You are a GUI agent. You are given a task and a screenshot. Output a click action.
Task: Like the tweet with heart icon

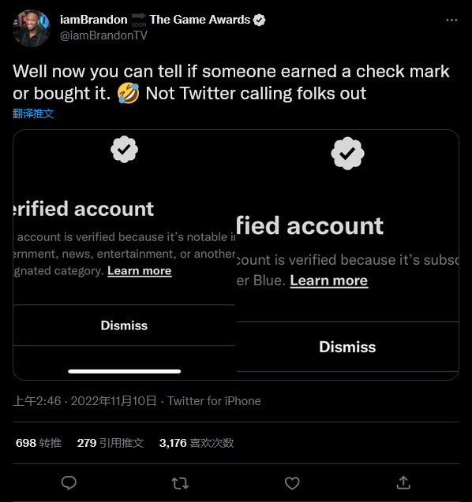tap(292, 483)
